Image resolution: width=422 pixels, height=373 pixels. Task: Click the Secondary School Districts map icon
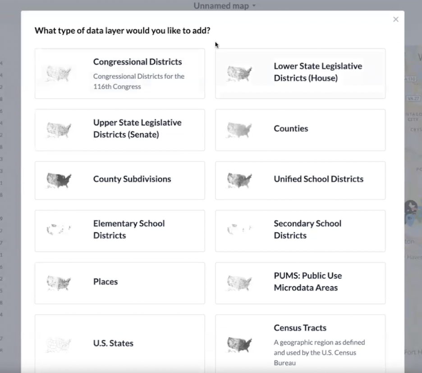(239, 230)
